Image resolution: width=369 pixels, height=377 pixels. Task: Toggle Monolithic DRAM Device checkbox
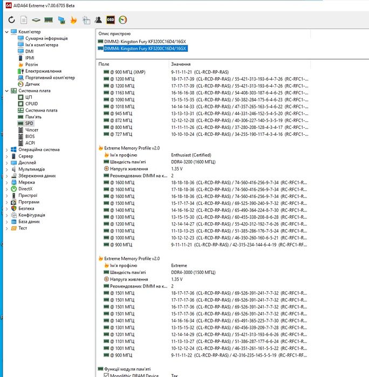(106, 375)
